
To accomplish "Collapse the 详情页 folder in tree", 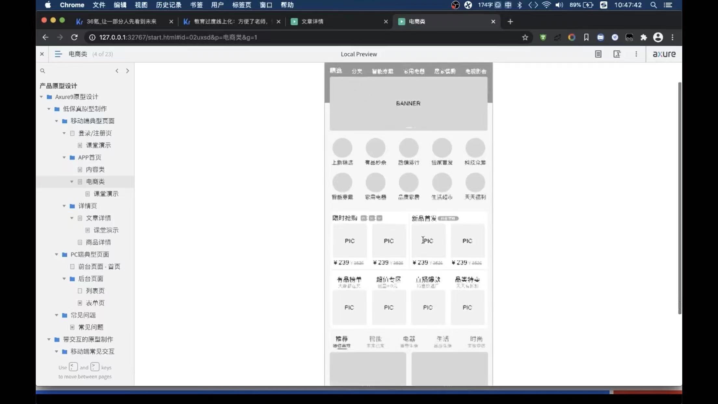I will click(64, 206).
